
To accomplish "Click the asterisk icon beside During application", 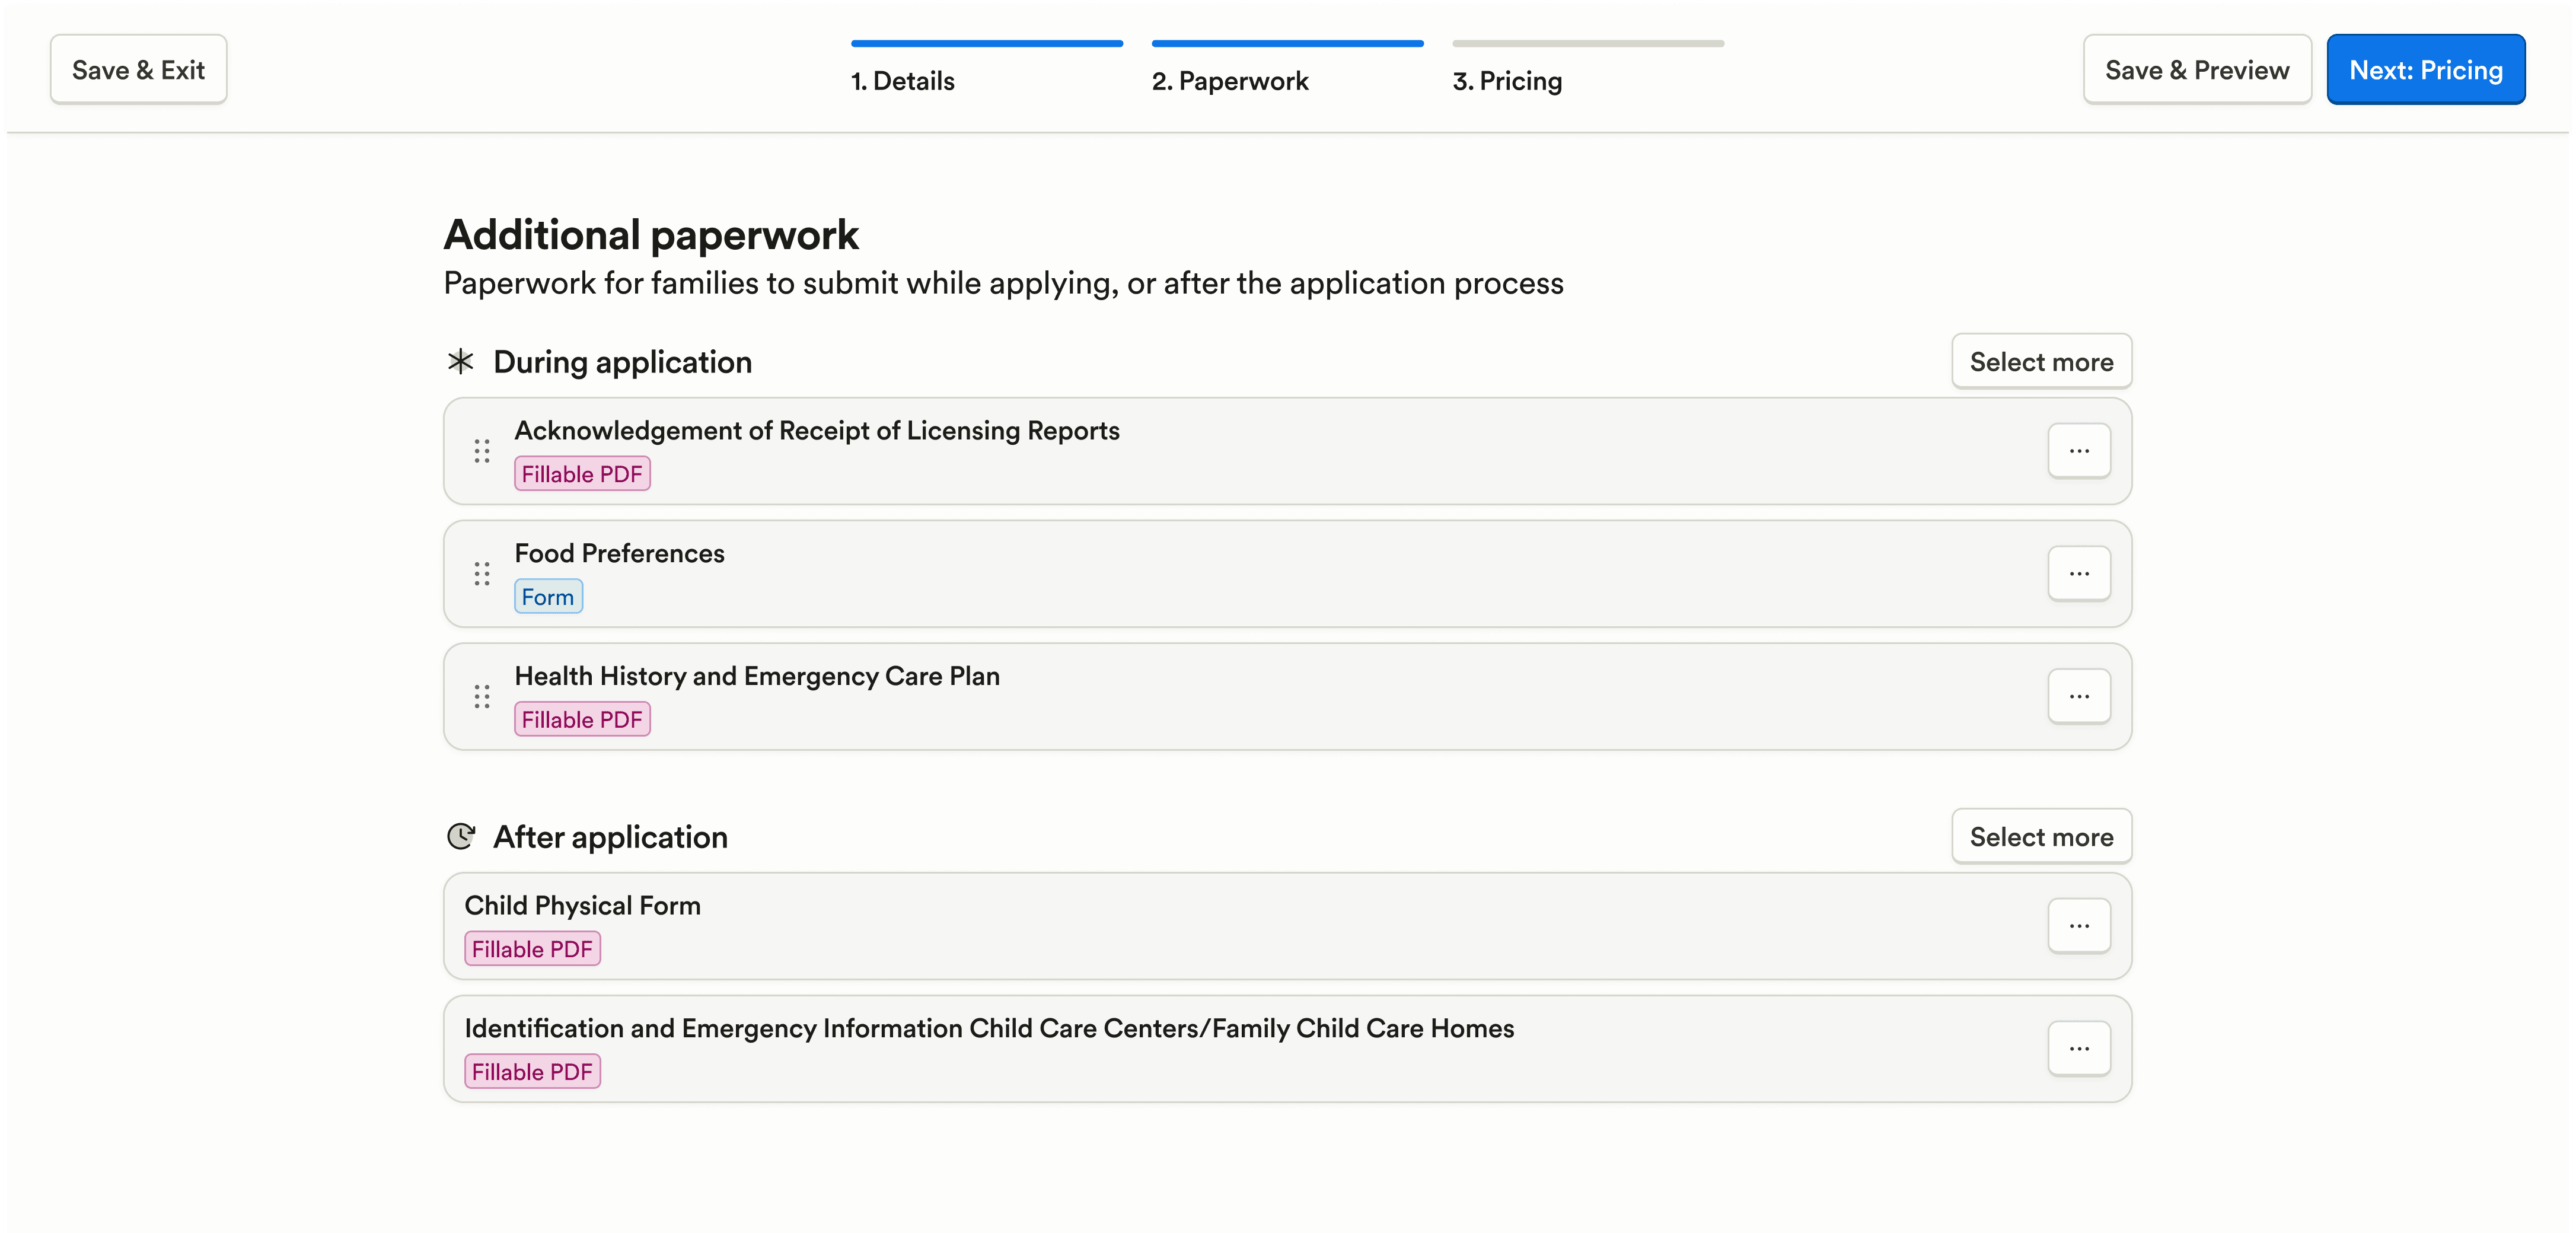I will click(460, 362).
